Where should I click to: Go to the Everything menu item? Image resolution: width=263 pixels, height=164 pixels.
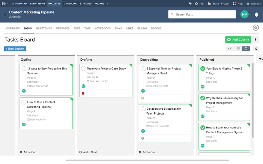(x=38, y=3)
